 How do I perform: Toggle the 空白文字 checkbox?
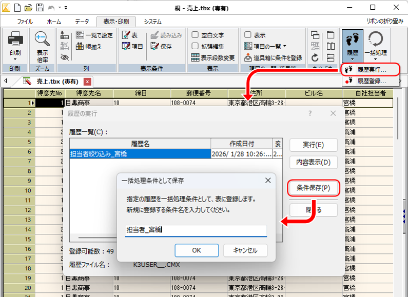(195, 35)
